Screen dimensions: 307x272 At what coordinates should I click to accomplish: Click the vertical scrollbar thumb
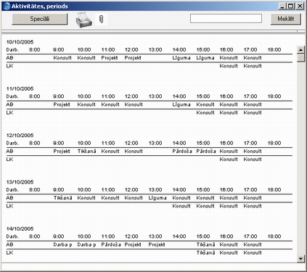click(x=300, y=58)
